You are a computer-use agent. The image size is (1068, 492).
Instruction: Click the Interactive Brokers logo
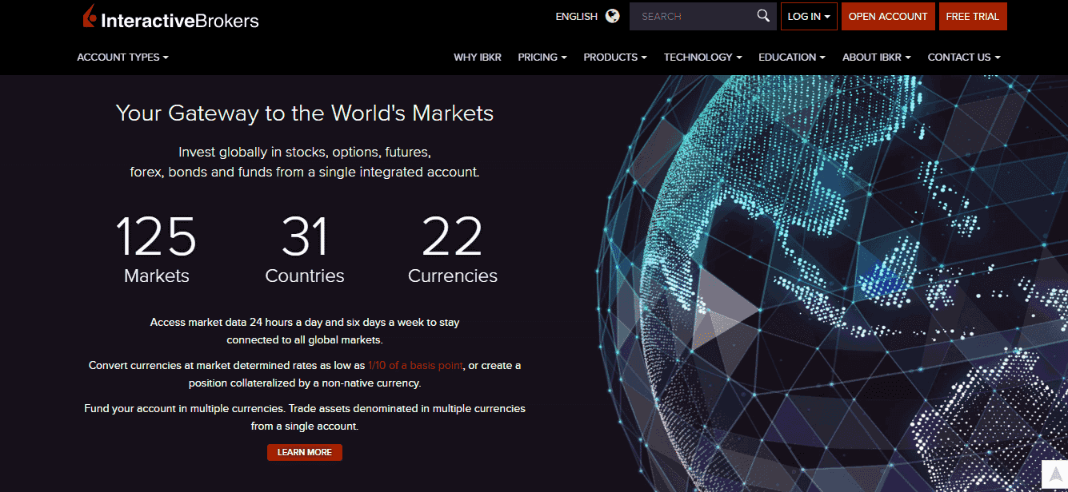coord(170,17)
